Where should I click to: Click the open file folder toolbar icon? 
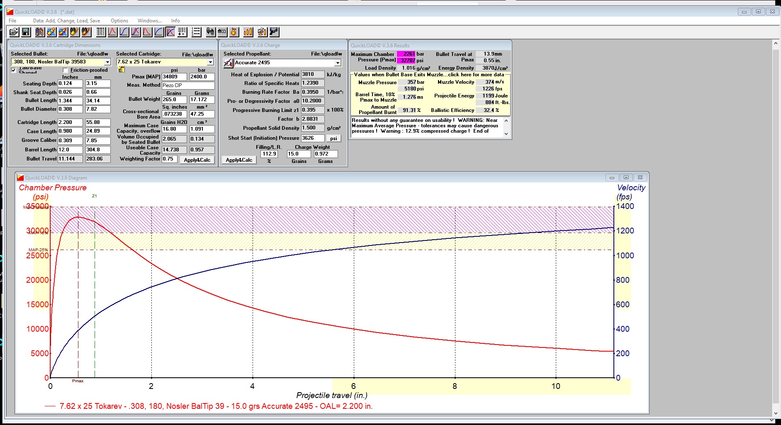(x=14, y=32)
